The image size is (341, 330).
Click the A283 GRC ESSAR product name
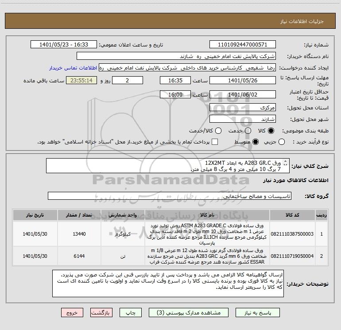(x=207, y=256)
